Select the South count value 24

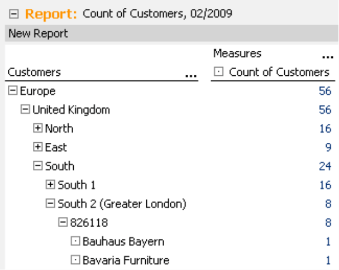tap(325, 166)
